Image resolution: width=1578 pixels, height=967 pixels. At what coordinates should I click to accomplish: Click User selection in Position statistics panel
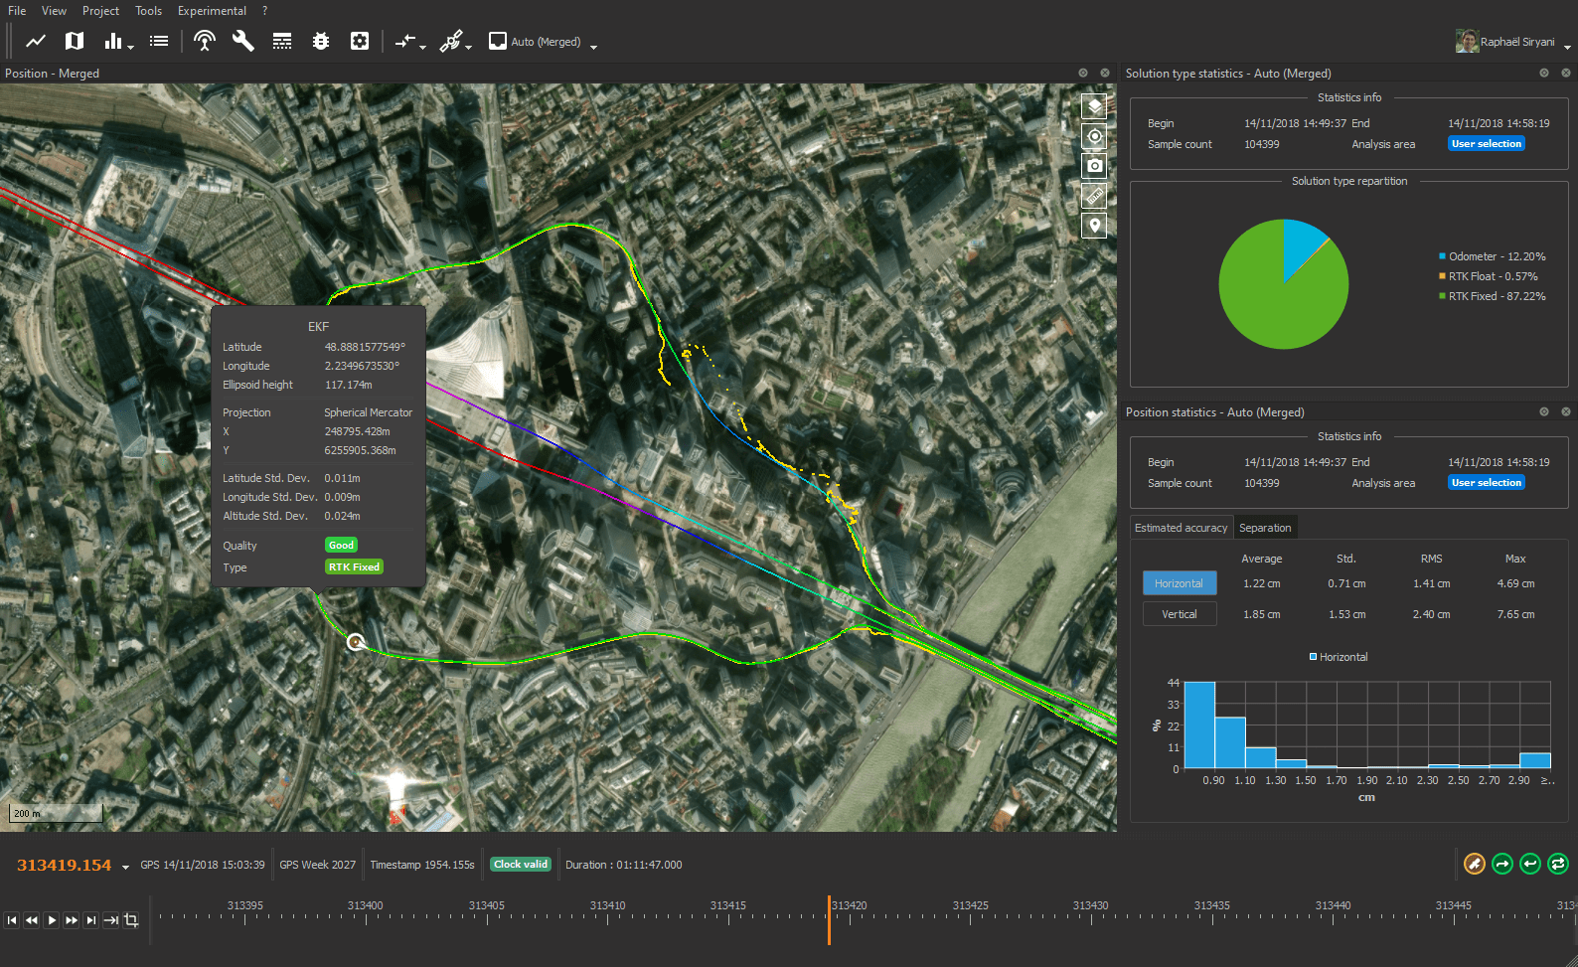pyautogui.click(x=1486, y=483)
